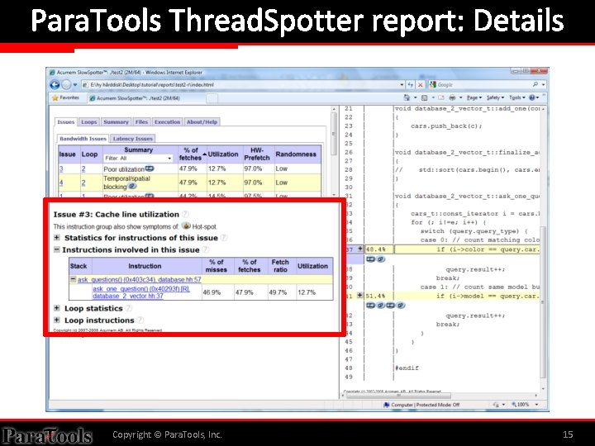Open issue number 4 link
The width and height of the screenshot is (595, 446).
(61, 183)
